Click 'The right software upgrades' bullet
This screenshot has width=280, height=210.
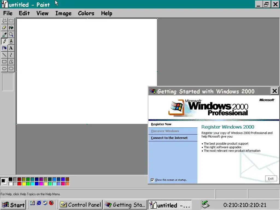(223, 147)
